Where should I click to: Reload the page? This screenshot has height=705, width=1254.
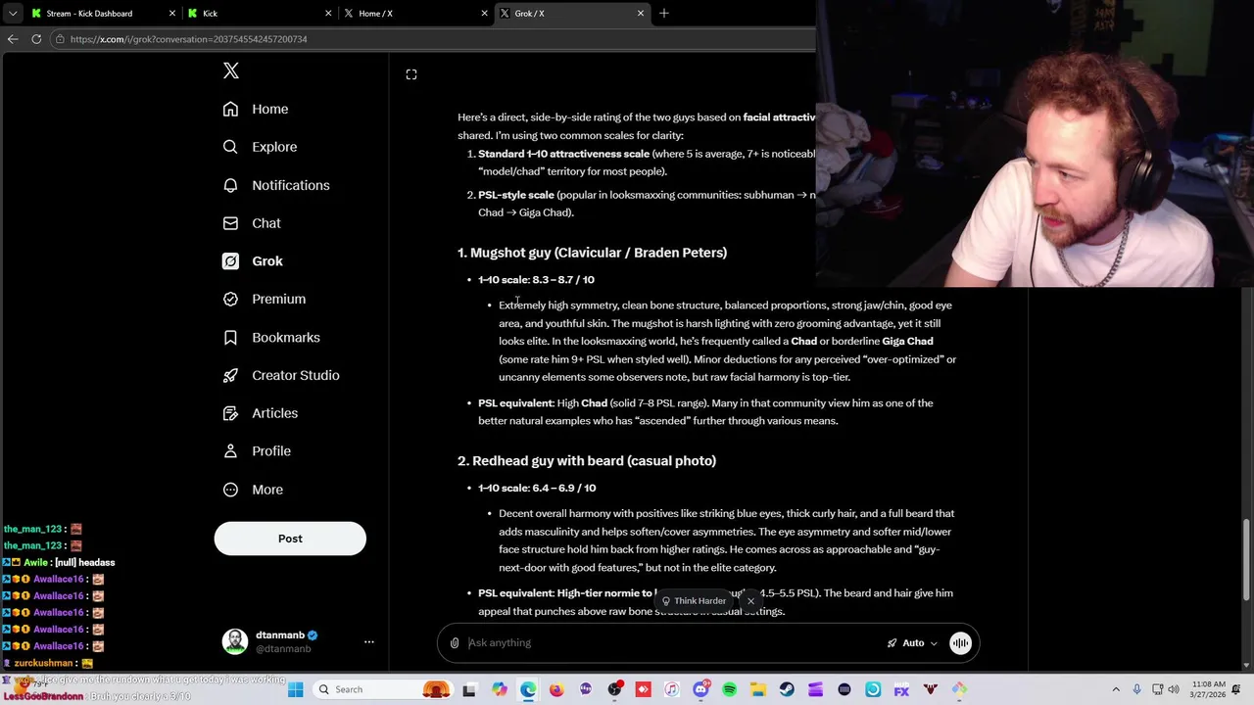[x=36, y=39]
